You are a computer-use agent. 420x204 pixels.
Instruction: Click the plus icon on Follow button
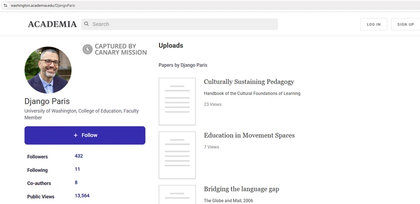[x=76, y=135]
